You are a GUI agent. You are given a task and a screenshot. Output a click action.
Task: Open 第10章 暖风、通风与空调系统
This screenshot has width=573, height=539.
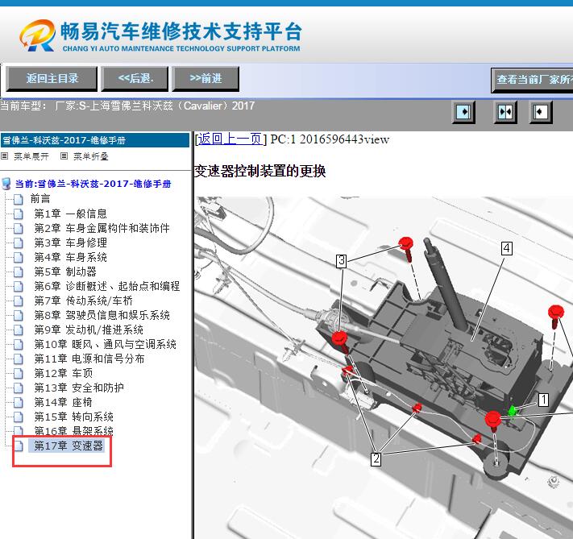[x=106, y=344]
